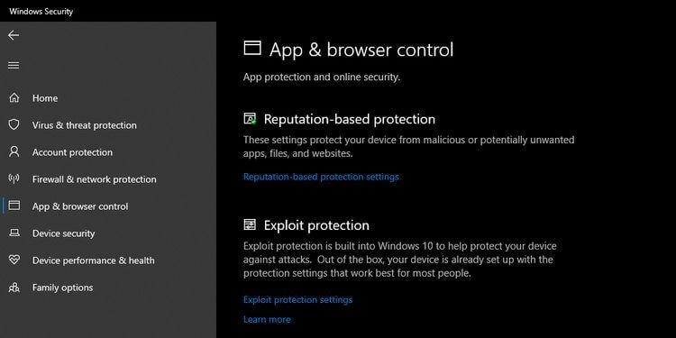Click the Virus & threat protection shield icon
676x338 pixels.
[14, 125]
